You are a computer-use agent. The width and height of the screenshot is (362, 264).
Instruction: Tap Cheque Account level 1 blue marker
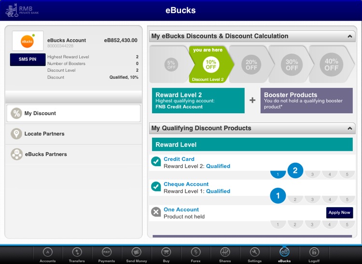click(278, 196)
